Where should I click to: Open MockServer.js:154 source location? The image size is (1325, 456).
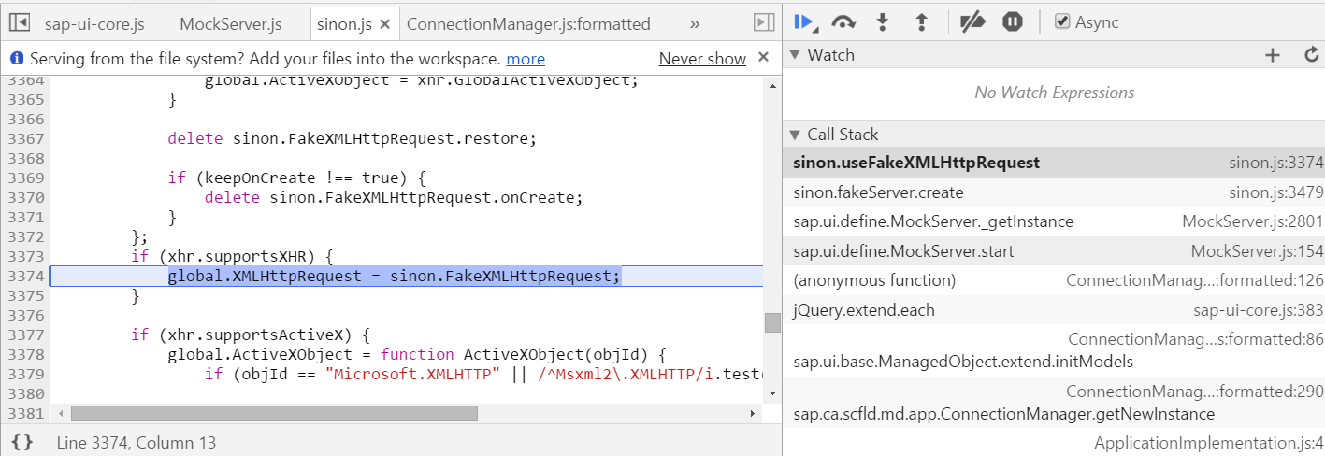coord(1258,251)
